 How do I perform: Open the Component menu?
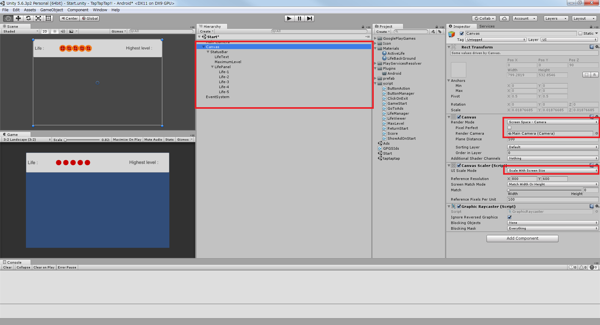point(78,10)
